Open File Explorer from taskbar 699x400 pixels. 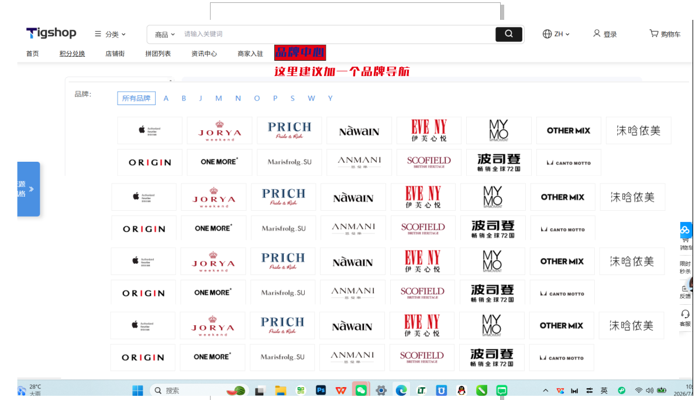coord(280,391)
